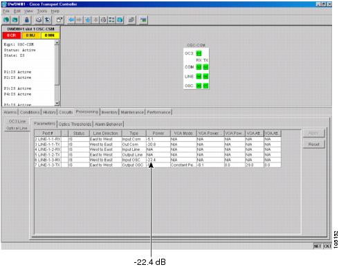The width and height of the screenshot is (339, 267).
Task: Switch to the Performance tab
Action: (x=159, y=112)
